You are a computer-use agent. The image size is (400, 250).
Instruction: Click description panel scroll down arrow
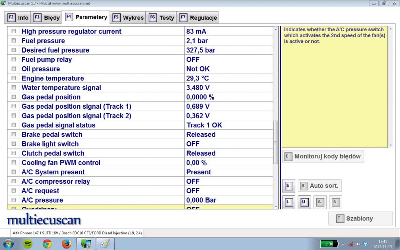390,145
